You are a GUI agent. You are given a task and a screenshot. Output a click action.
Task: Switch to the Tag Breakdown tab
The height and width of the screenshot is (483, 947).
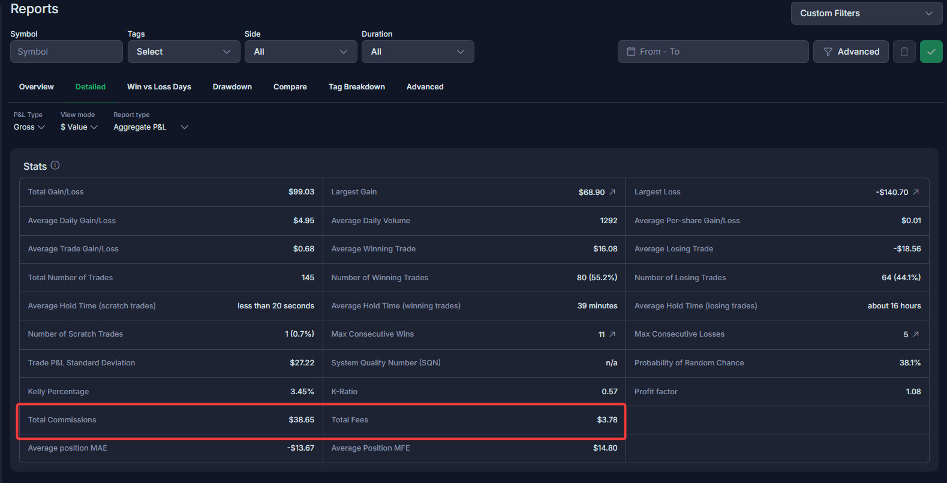click(x=357, y=87)
